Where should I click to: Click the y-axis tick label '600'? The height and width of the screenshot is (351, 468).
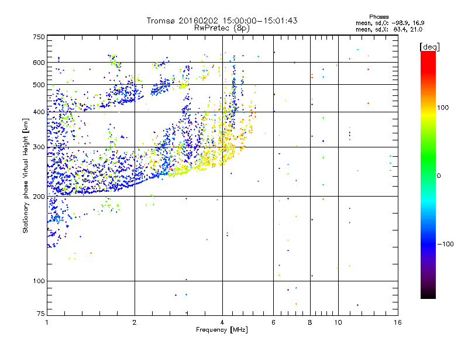click(x=39, y=63)
